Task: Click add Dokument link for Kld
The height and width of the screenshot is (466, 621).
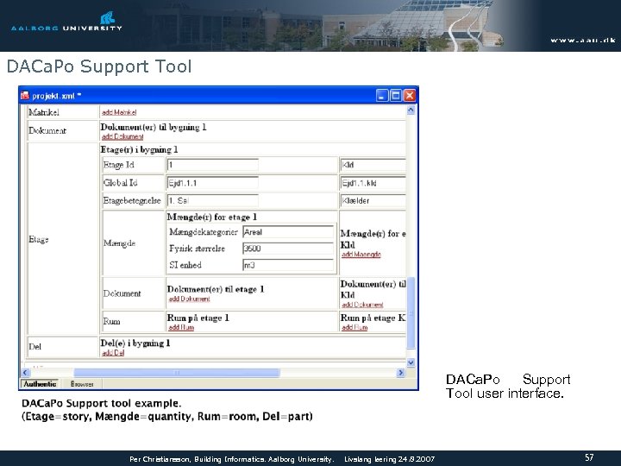Action: [x=362, y=305]
